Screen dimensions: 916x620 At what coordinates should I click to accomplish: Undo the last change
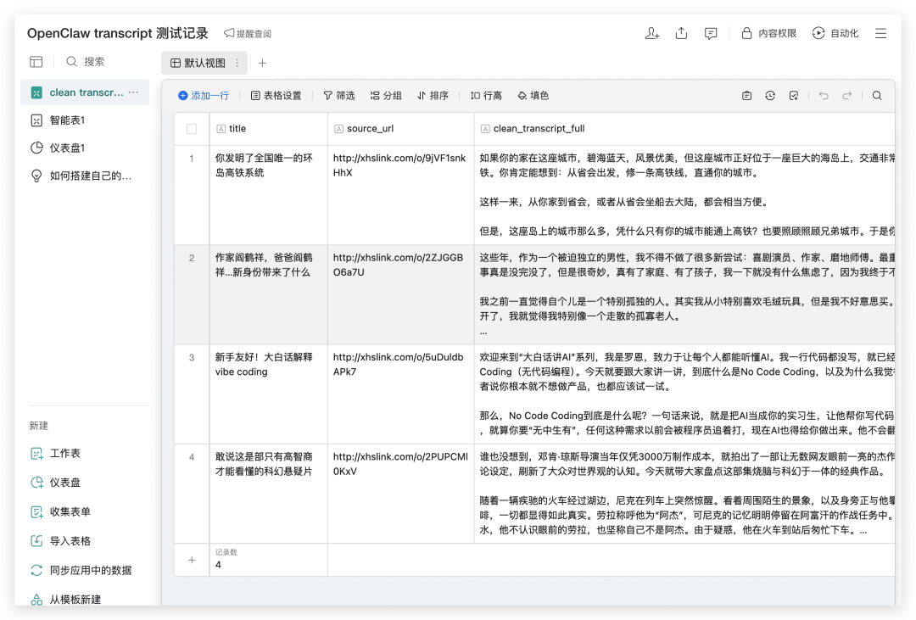(823, 95)
